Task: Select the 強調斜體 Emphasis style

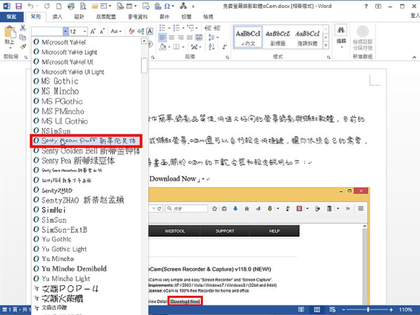Action: (307, 37)
